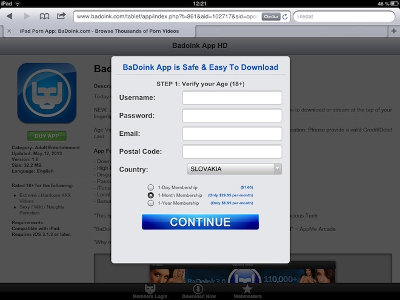Tap the Only $8.95 per-month text
The width and height of the screenshot is (400, 300).
click(x=232, y=203)
